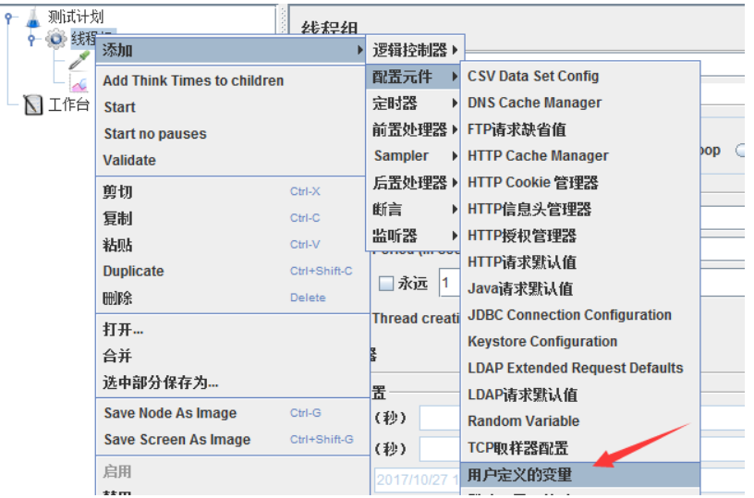Screen dimensions: 754x498
Task: Expand 逻辑控制器 submenu
Action: (415, 50)
